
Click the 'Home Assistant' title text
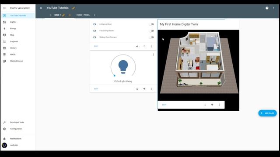(20, 8)
